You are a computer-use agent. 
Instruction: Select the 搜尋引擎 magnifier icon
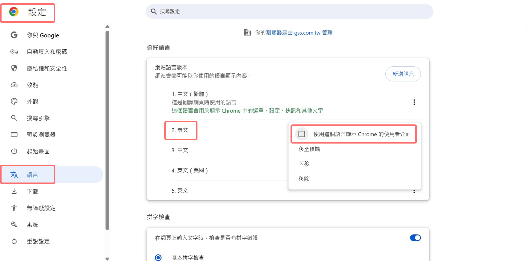point(14,118)
